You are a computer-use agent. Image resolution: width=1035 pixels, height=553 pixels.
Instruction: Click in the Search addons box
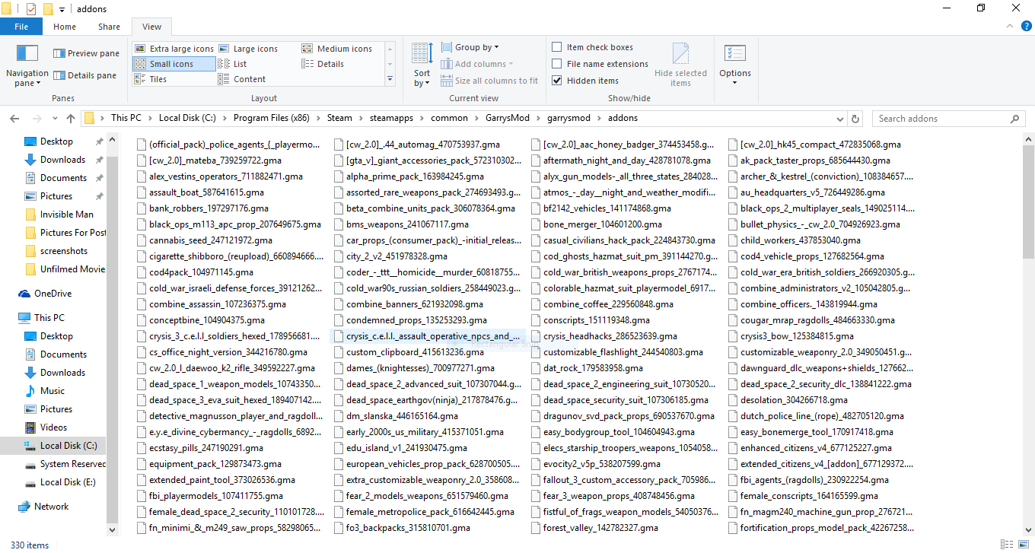pos(942,119)
